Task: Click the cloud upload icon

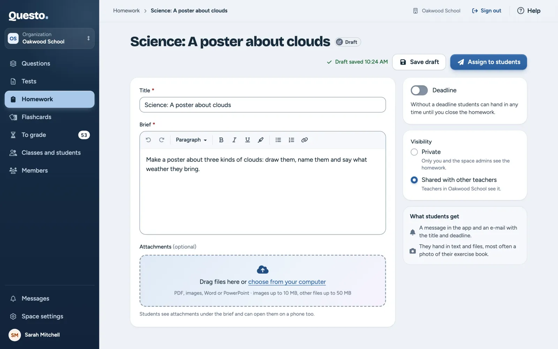Action: coord(263,269)
